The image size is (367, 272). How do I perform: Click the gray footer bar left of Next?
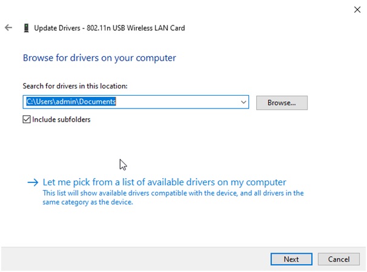133,259
